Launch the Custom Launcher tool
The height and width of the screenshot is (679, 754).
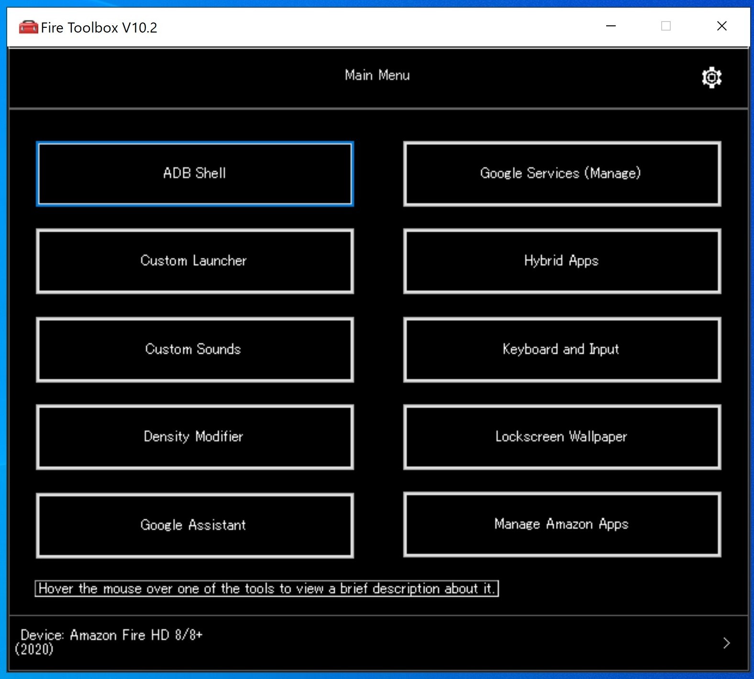(x=195, y=261)
